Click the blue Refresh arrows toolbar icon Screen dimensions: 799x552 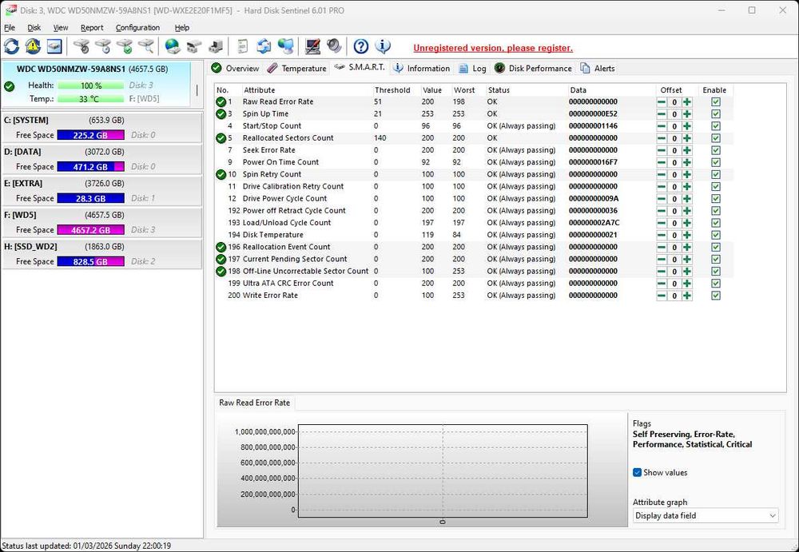click(x=12, y=46)
